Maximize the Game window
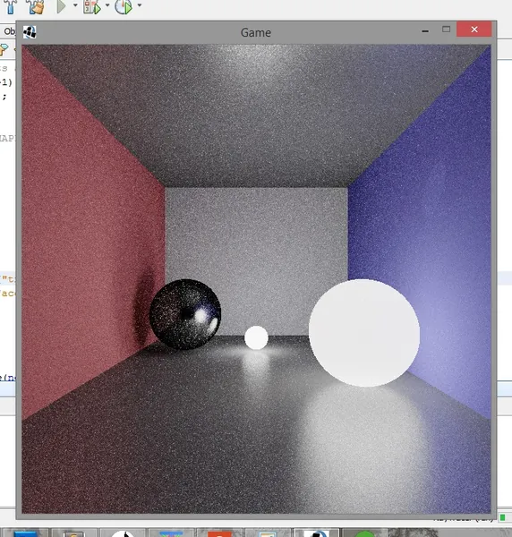Screen dimensions: 512x537 click(446, 30)
